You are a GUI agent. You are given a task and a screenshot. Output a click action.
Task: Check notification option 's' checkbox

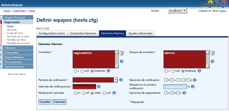189,80
